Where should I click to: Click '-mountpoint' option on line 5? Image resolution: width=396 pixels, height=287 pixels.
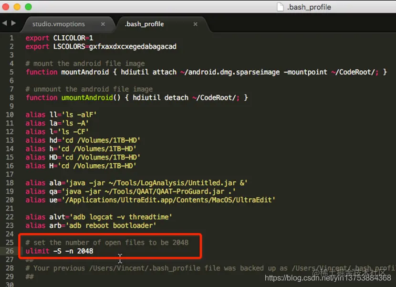305,72
